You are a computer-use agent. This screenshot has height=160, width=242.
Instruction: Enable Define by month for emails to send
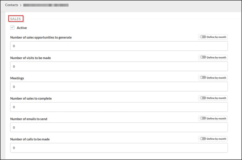pyautogui.click(x=203, y=118)
